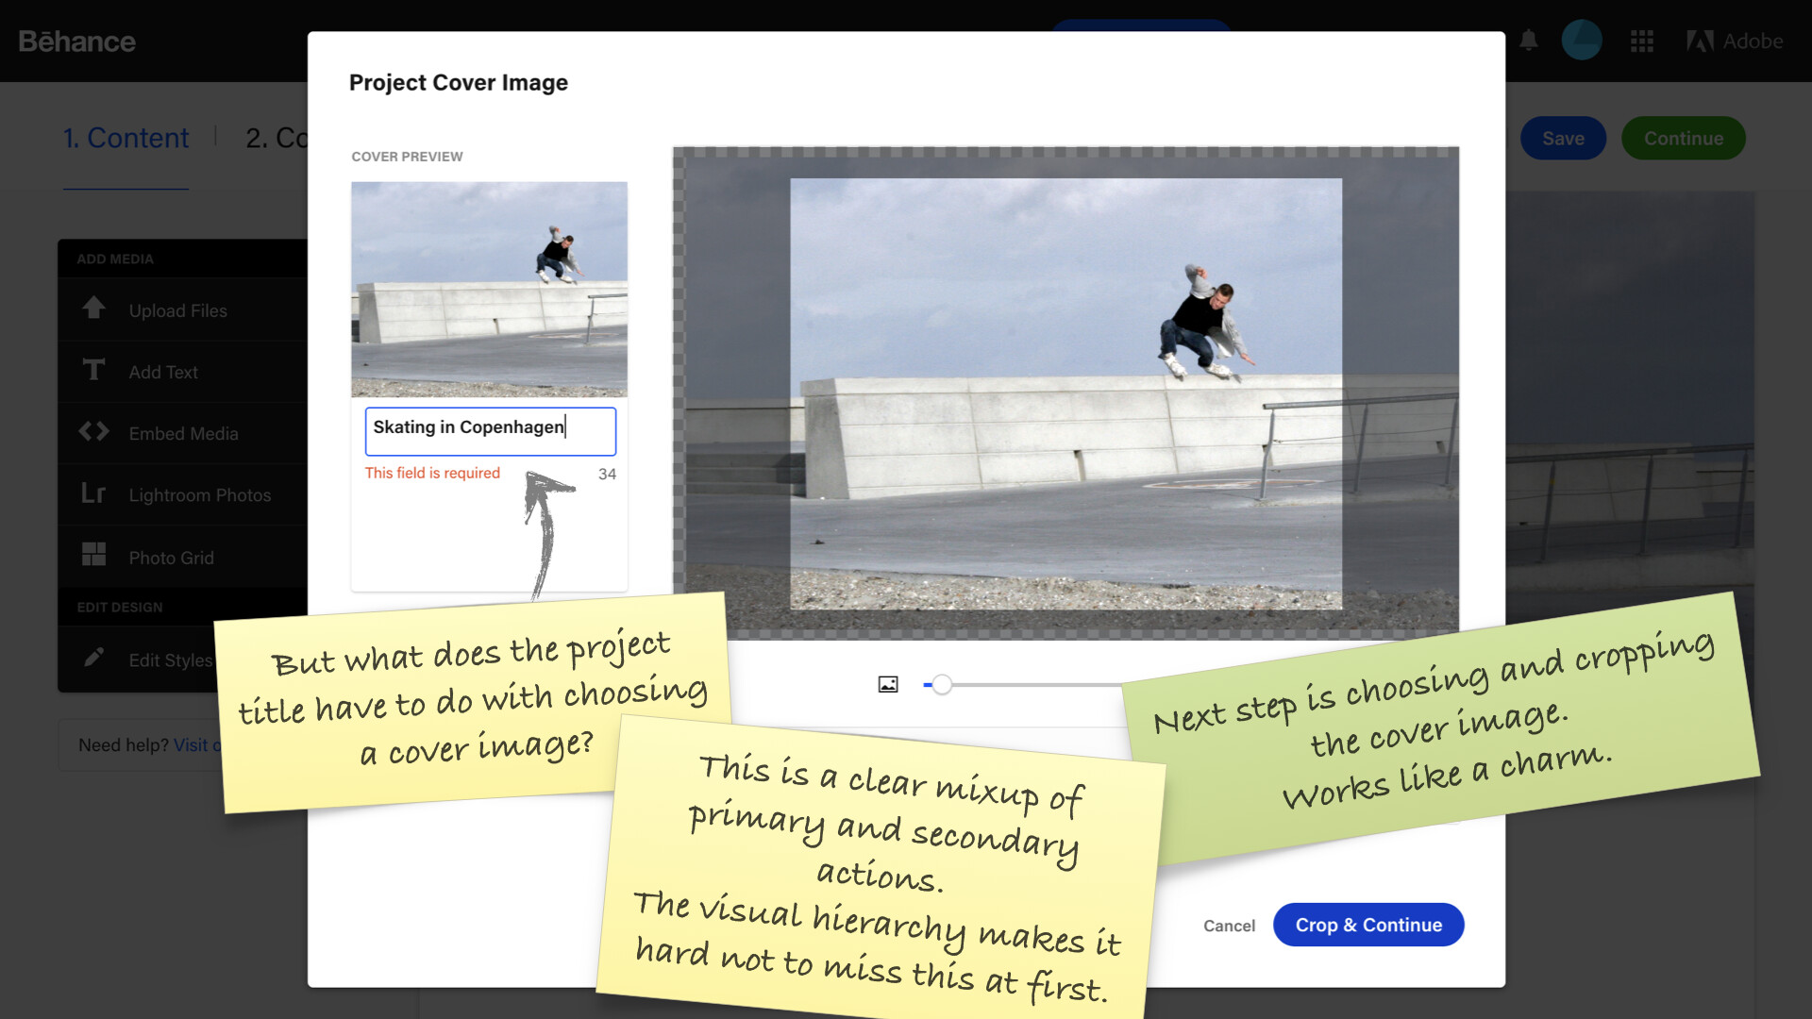
Task: Click the cover preview thumbnail
Action: 489,289
